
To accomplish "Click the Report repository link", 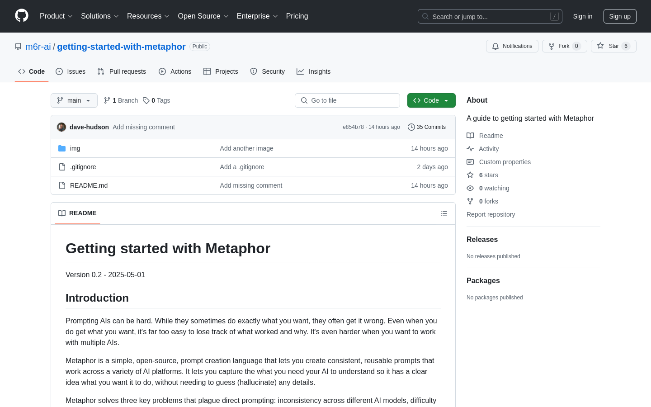I will (x=491, y=214).
